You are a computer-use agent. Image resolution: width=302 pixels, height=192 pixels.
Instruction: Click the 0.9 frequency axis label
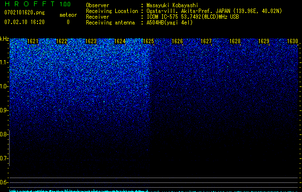(x=4, y=110)
